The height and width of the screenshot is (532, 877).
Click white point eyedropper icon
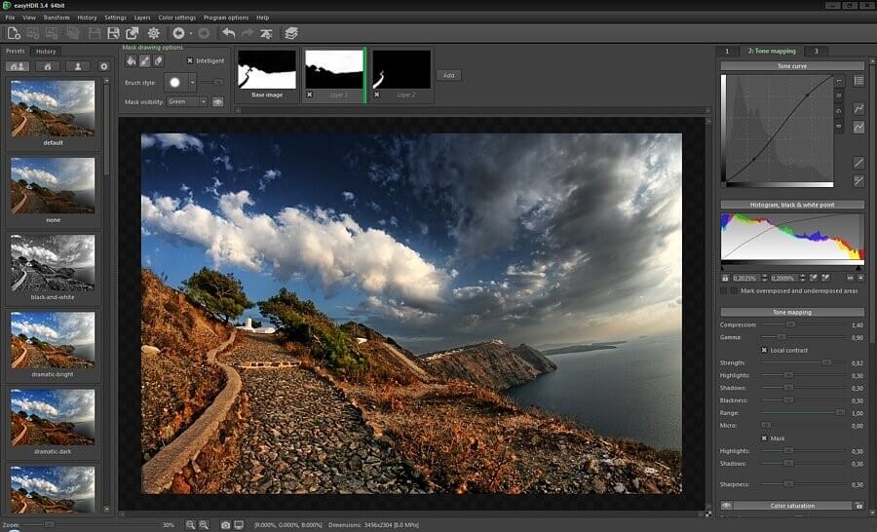(x=825, y=278)
